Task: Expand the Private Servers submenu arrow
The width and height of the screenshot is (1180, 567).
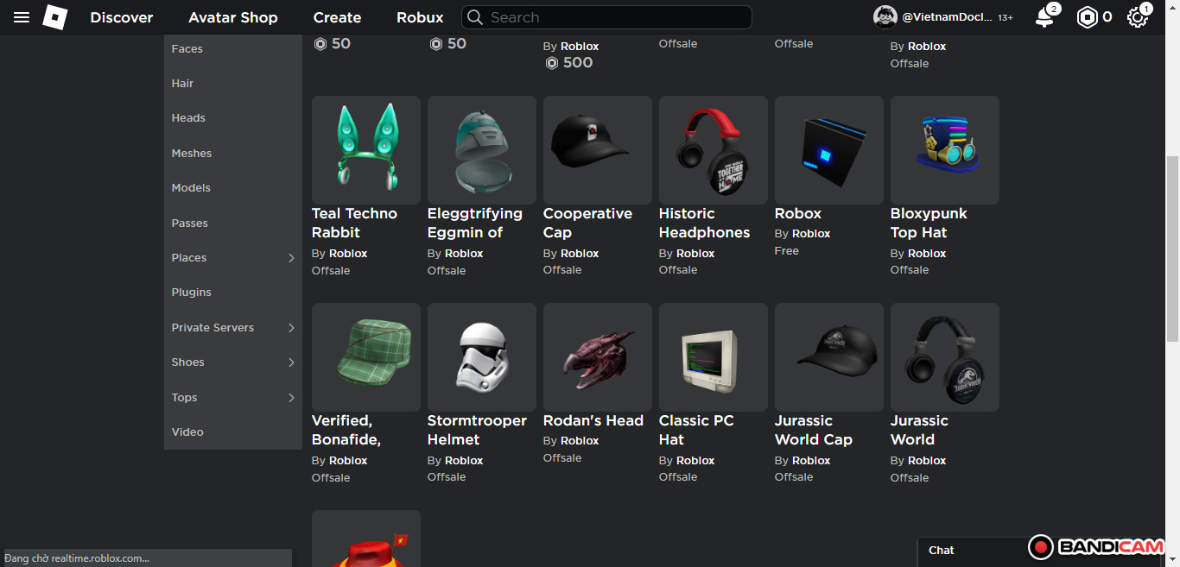Action: pyautogui.click(x=291, y=328)
